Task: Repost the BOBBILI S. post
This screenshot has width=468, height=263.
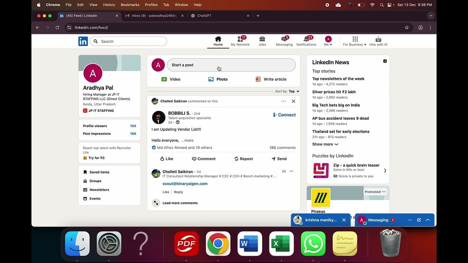Action: click(244, 159)
